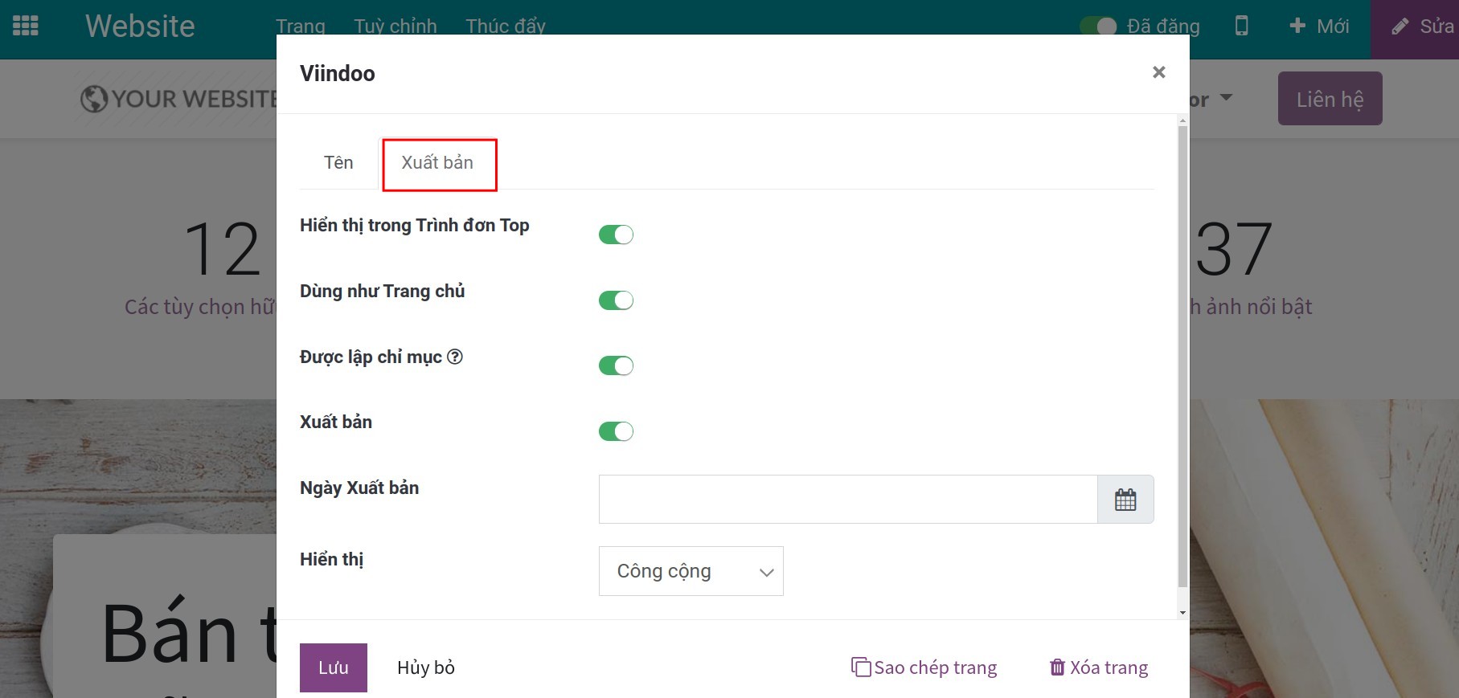Select the Xuất bản tab
Viewport: 1459px width, 698px height.
pos(438,163)
